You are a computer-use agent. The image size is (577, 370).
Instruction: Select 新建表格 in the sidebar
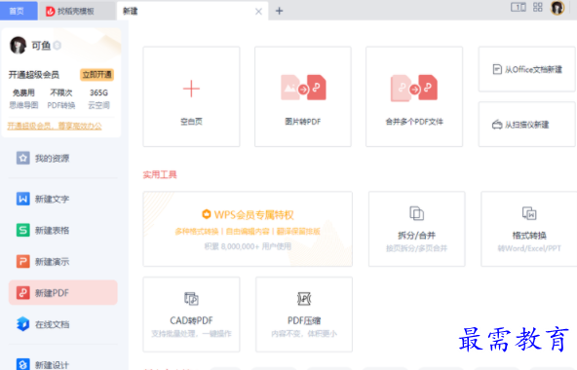pos(63,230)
